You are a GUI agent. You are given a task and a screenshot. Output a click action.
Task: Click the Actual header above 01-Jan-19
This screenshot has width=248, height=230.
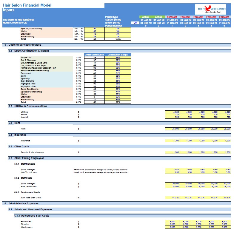[146, 17]
